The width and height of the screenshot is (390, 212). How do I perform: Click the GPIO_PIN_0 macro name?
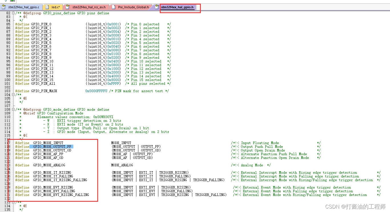[x=41, y=24]
